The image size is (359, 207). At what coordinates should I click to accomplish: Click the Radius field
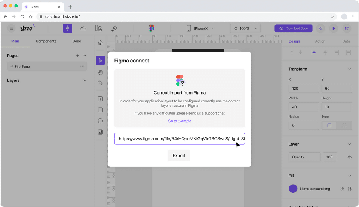[x=304, y=125]
